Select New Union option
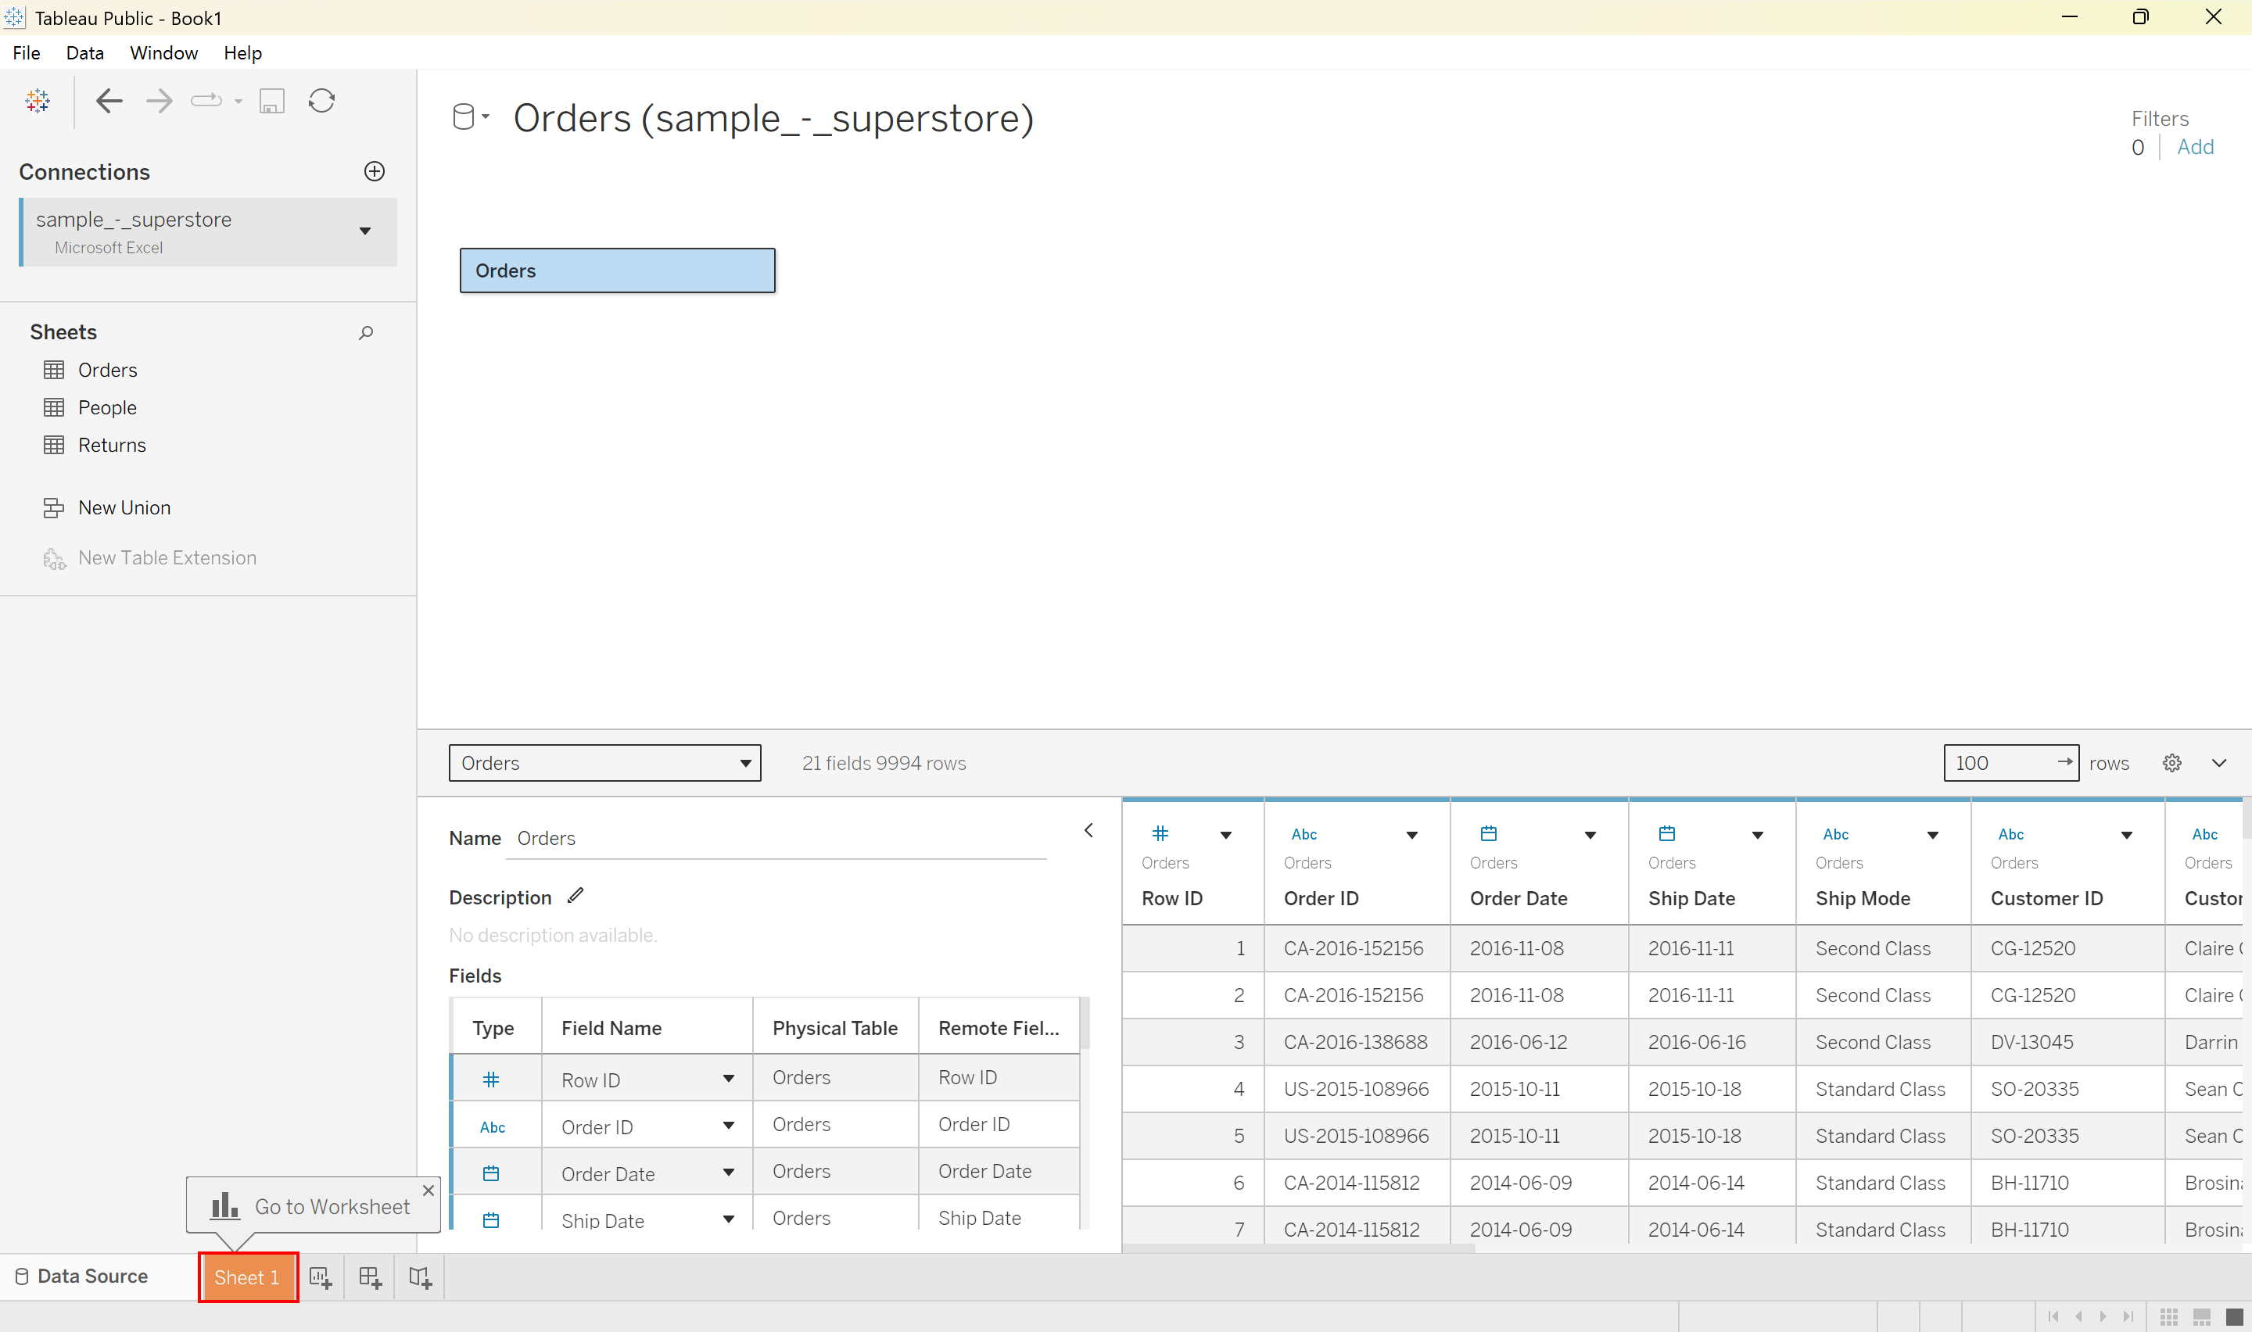The width and height of the screenshot is (2252, 1332). [x=124, y=508]
